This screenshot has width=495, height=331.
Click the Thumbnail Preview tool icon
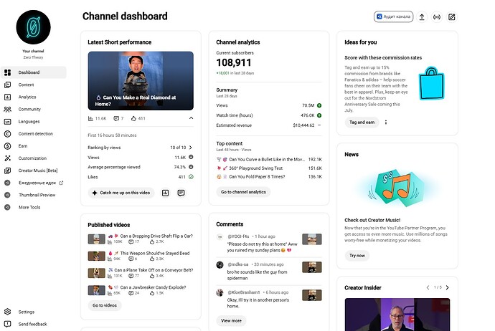tap(8, 195)
